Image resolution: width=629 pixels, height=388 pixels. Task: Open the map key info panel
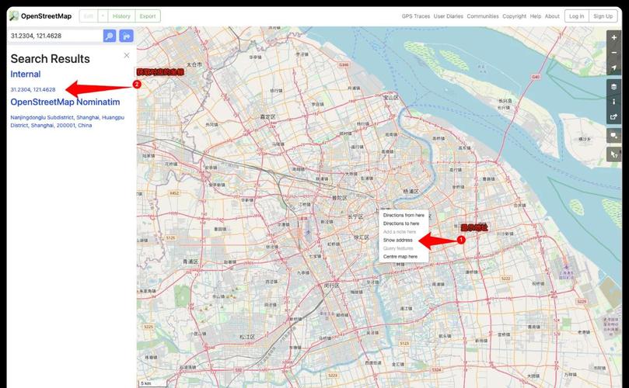tap(614, 102)
